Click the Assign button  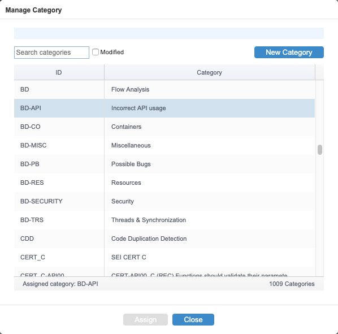click(x=145, y=319)
